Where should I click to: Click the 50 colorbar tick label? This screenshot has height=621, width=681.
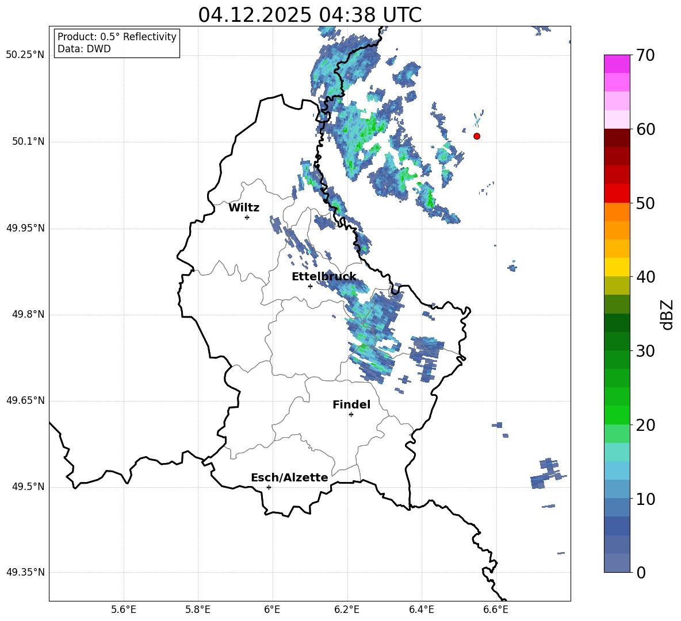645,203
